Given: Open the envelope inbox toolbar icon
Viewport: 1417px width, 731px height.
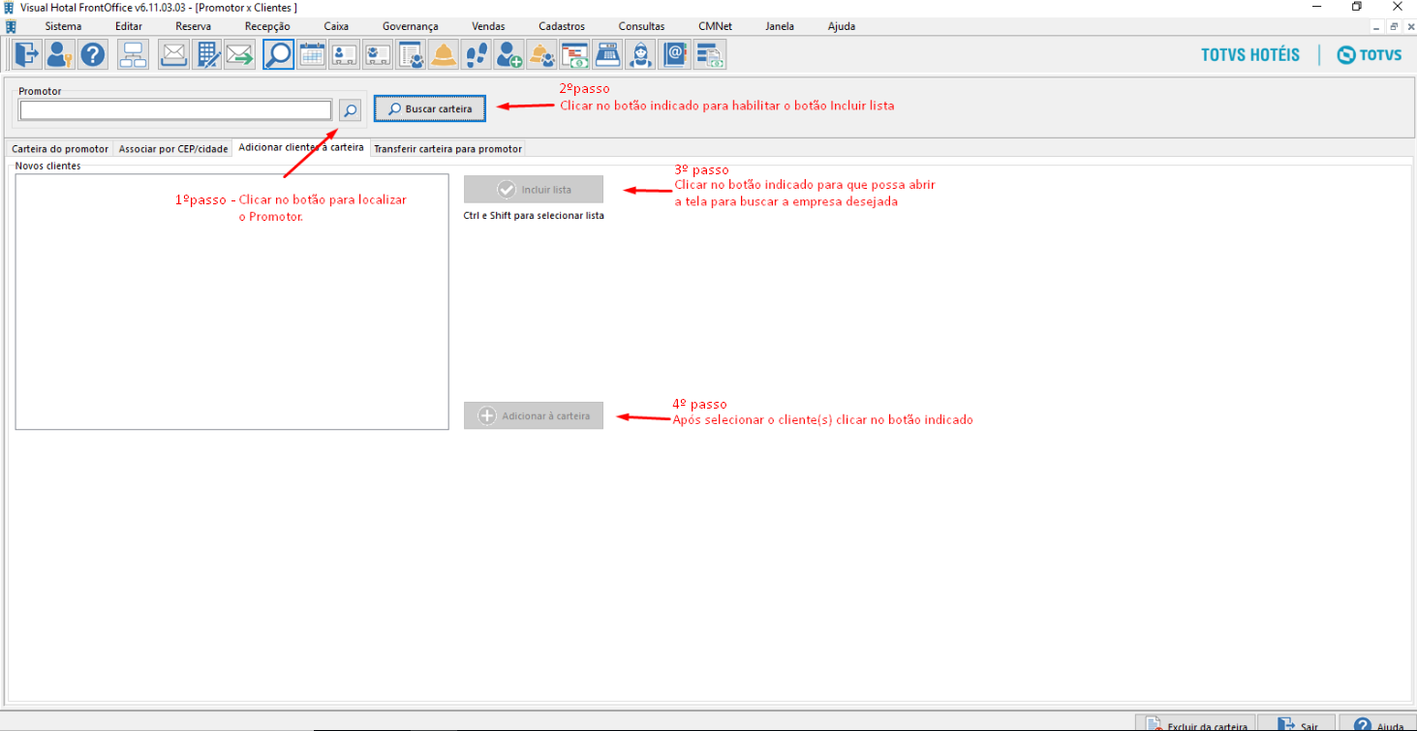Looking at the screenshot, I should click(x=173, y=54).
